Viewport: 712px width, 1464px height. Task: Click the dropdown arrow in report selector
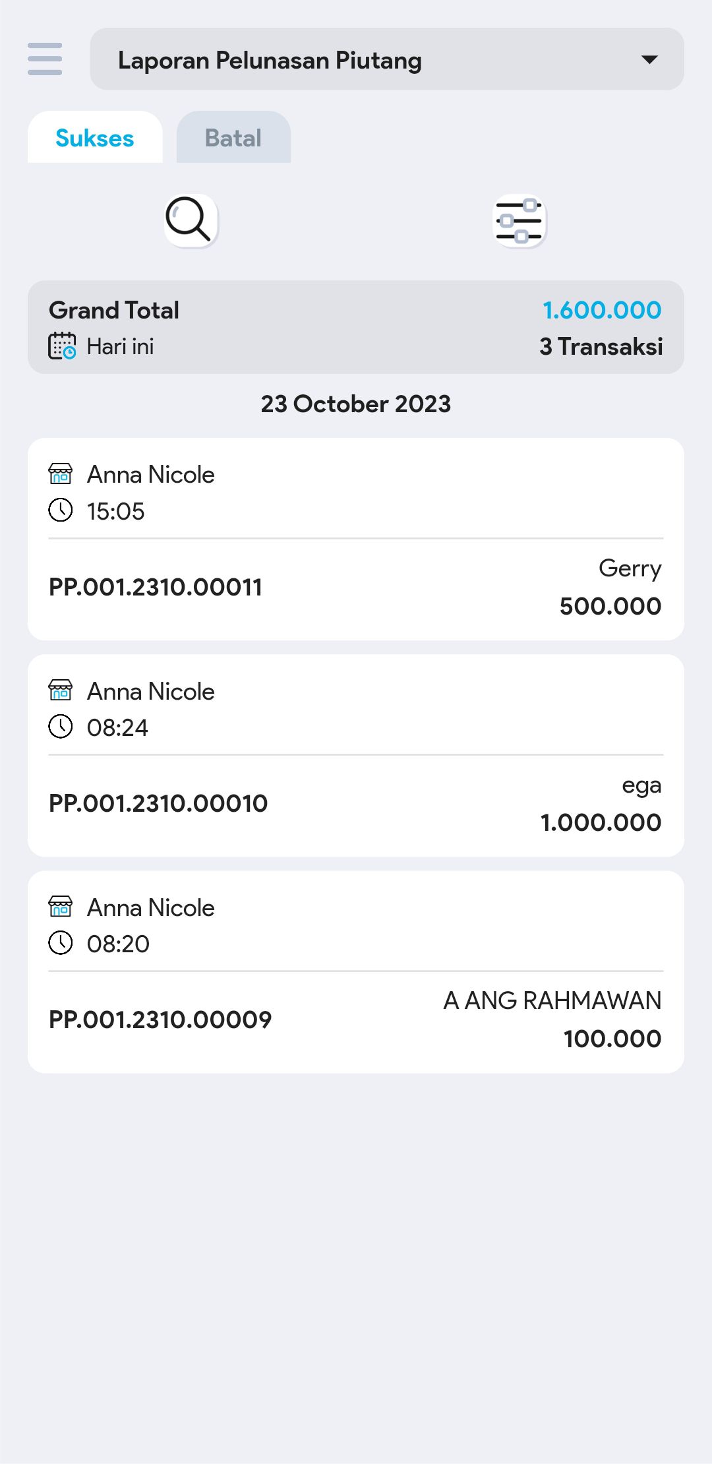coord(649,60)
